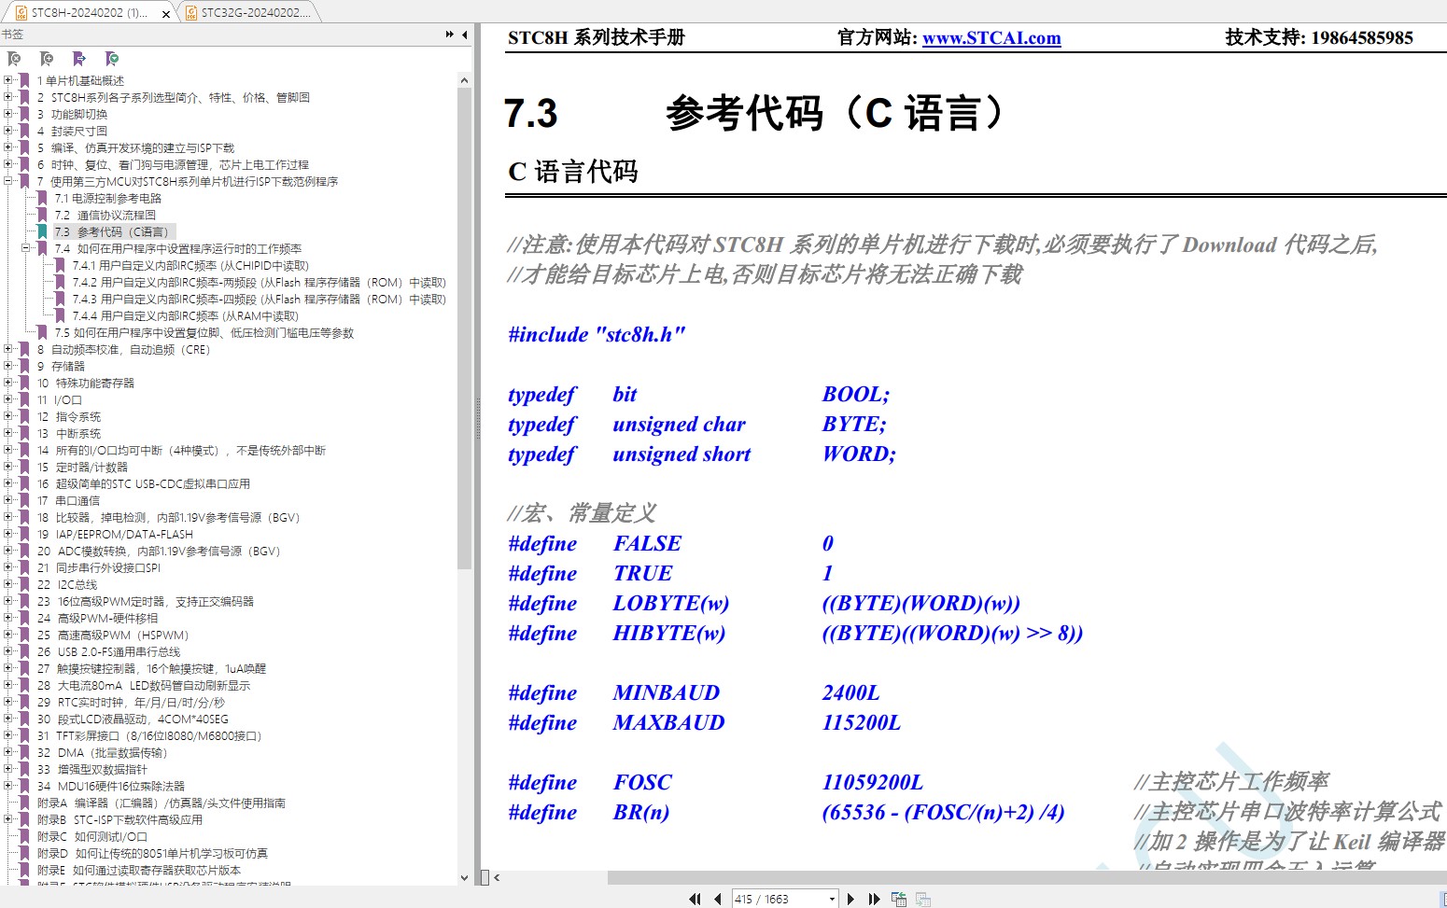This screenshot has width=1447, height=908.
Task: Open bookmark 7.4.3 四频段
Action: pos(259,299)
